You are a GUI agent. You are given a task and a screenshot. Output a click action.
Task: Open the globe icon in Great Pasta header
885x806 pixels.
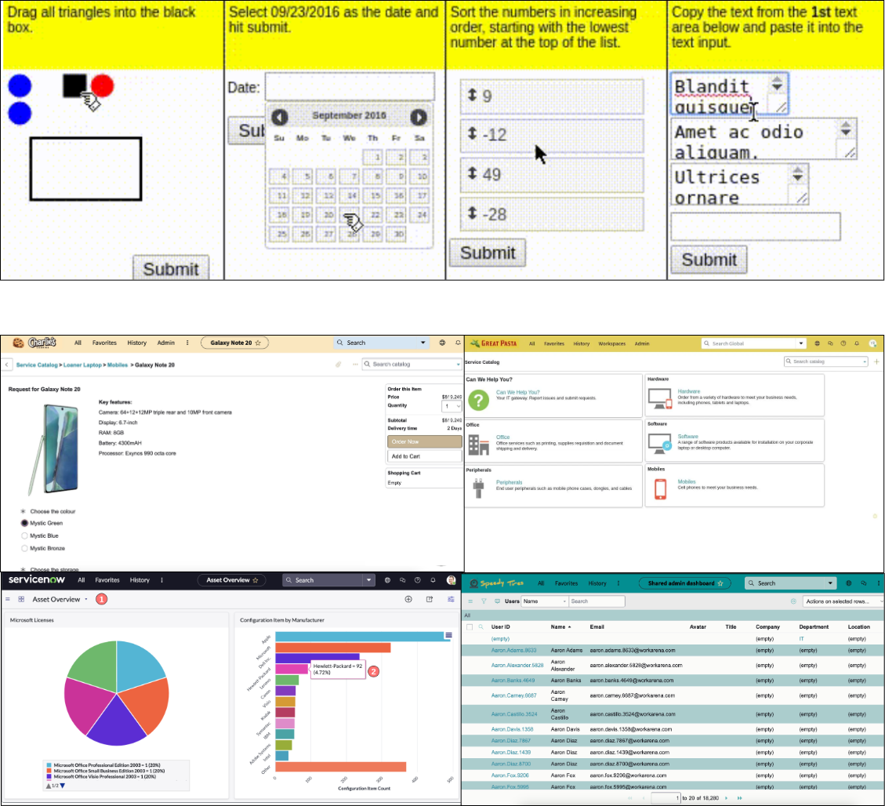coord(817,343)
